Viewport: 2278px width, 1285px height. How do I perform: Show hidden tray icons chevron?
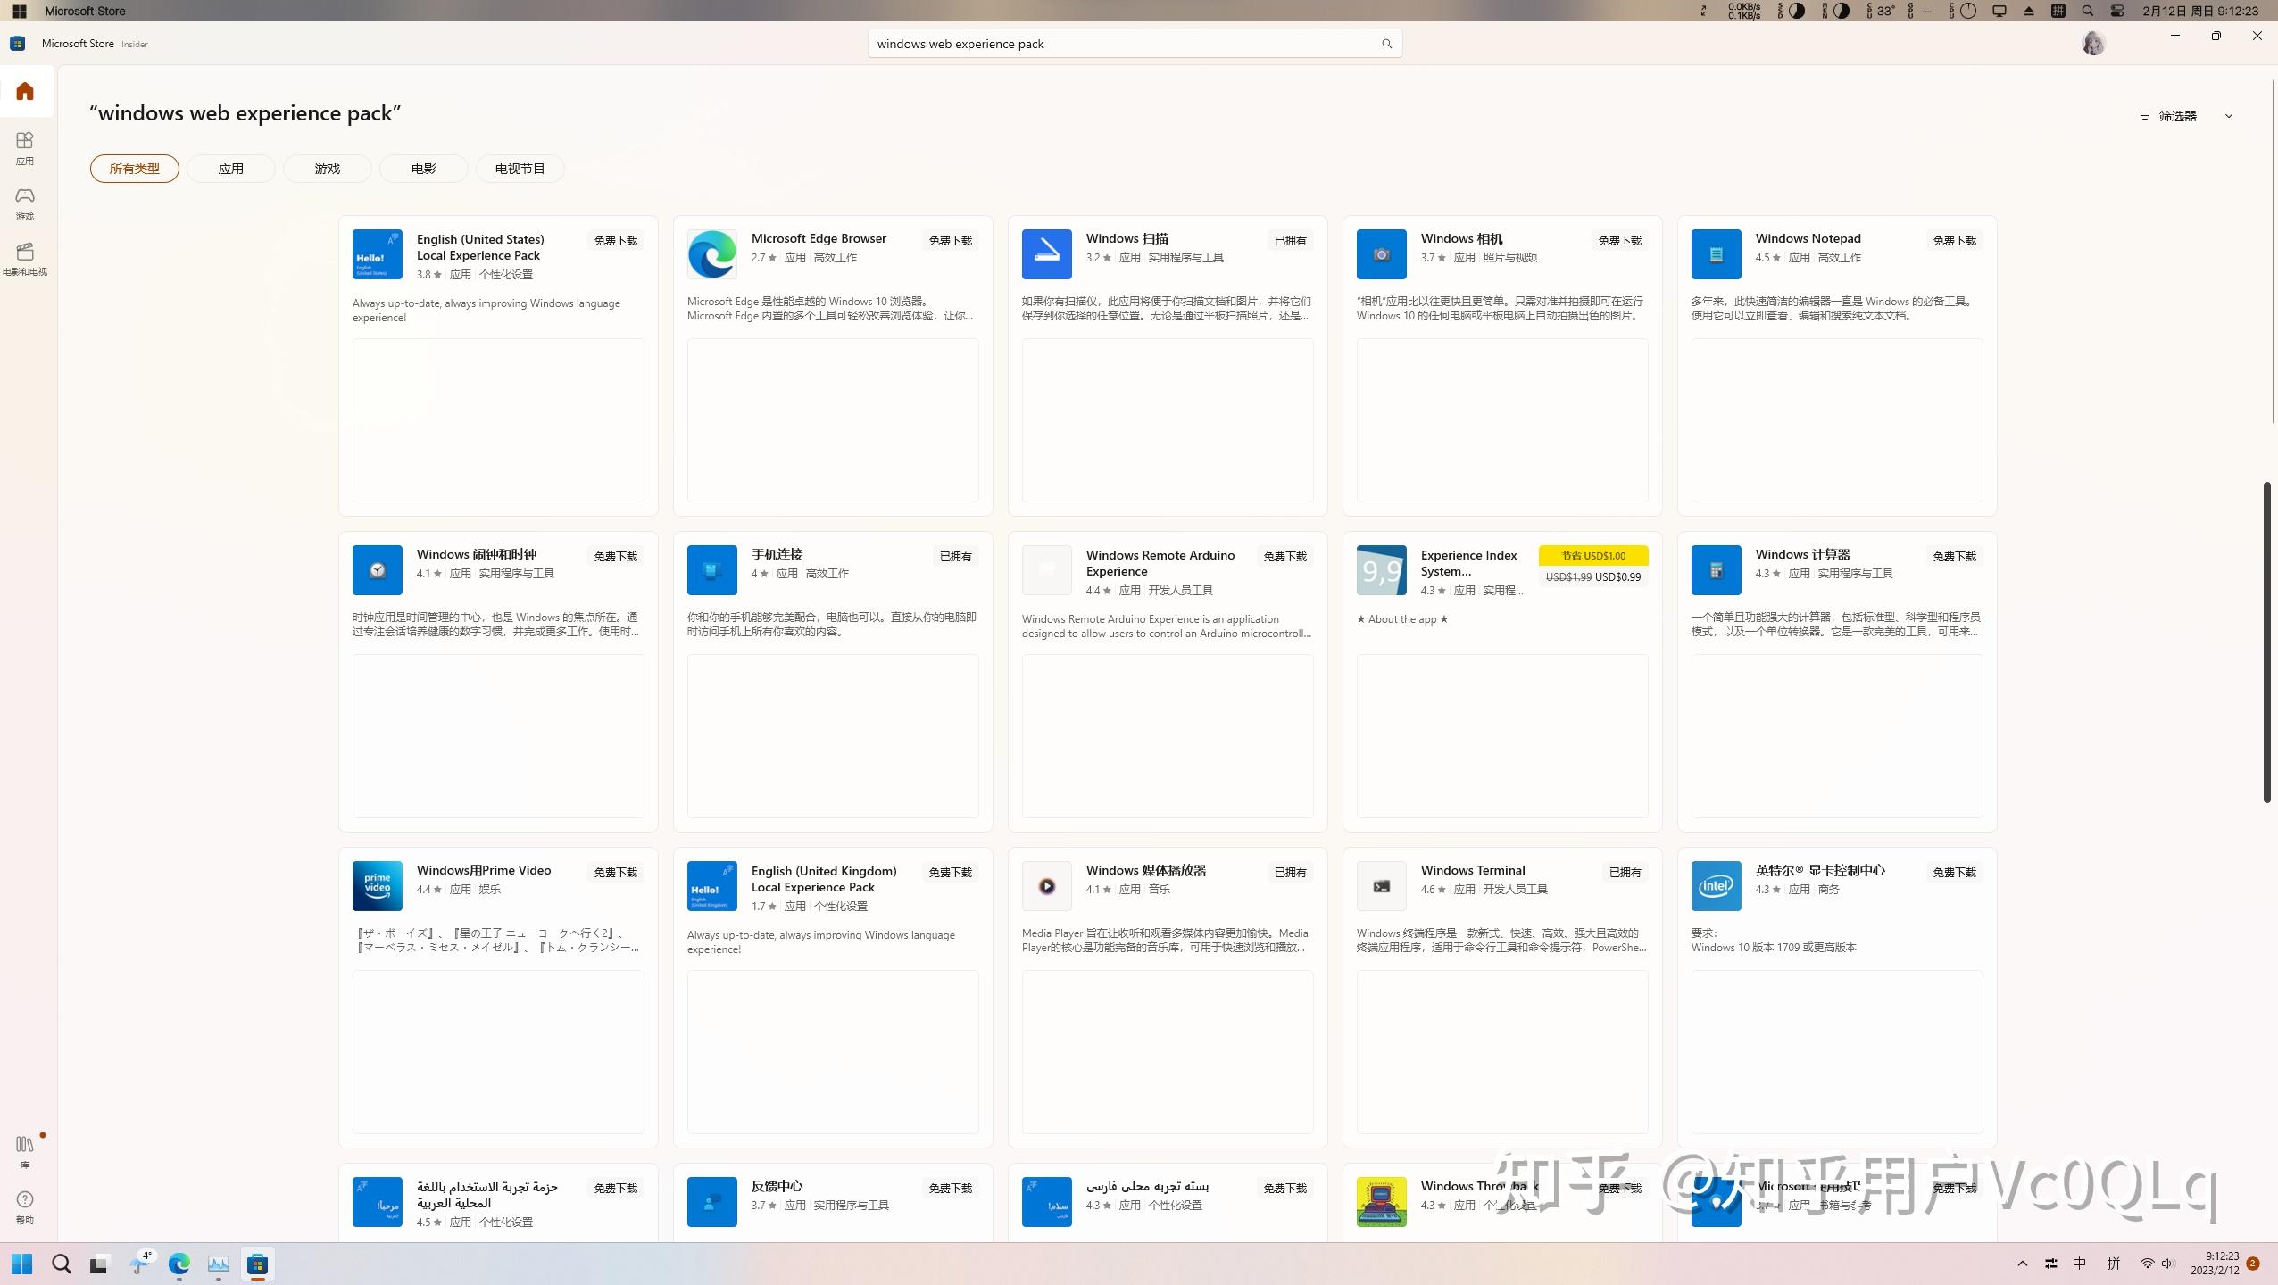pos(2023,1264)
